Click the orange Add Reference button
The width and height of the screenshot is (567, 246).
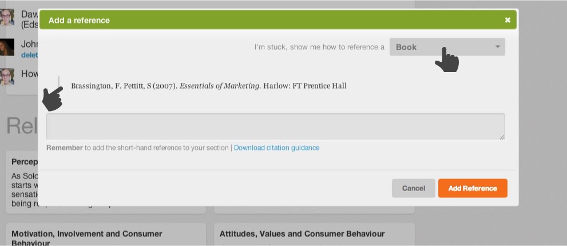click(473, 188)
